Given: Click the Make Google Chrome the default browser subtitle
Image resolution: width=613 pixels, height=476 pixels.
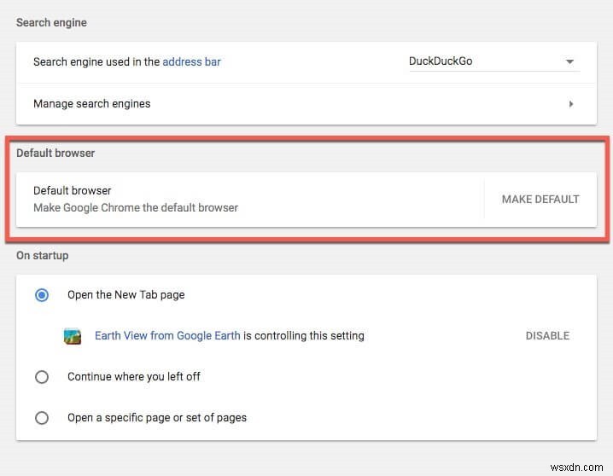Looking at the screenshot, I should [136, 207].
